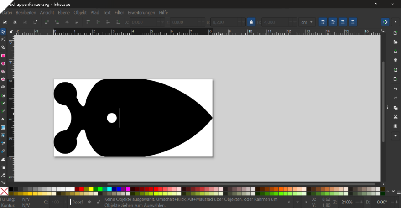Toggle move gradients with objects

(x=343, y=22)
